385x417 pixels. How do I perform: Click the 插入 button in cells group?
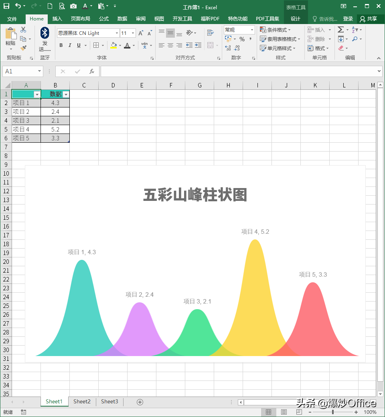point(319,30)
